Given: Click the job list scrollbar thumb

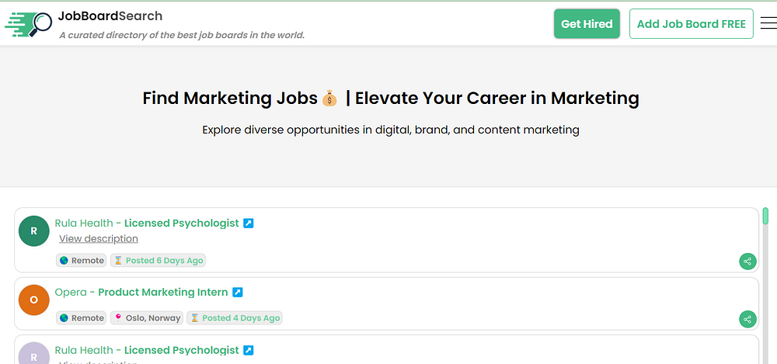Looking at the screenshot, I should point(765,216).
